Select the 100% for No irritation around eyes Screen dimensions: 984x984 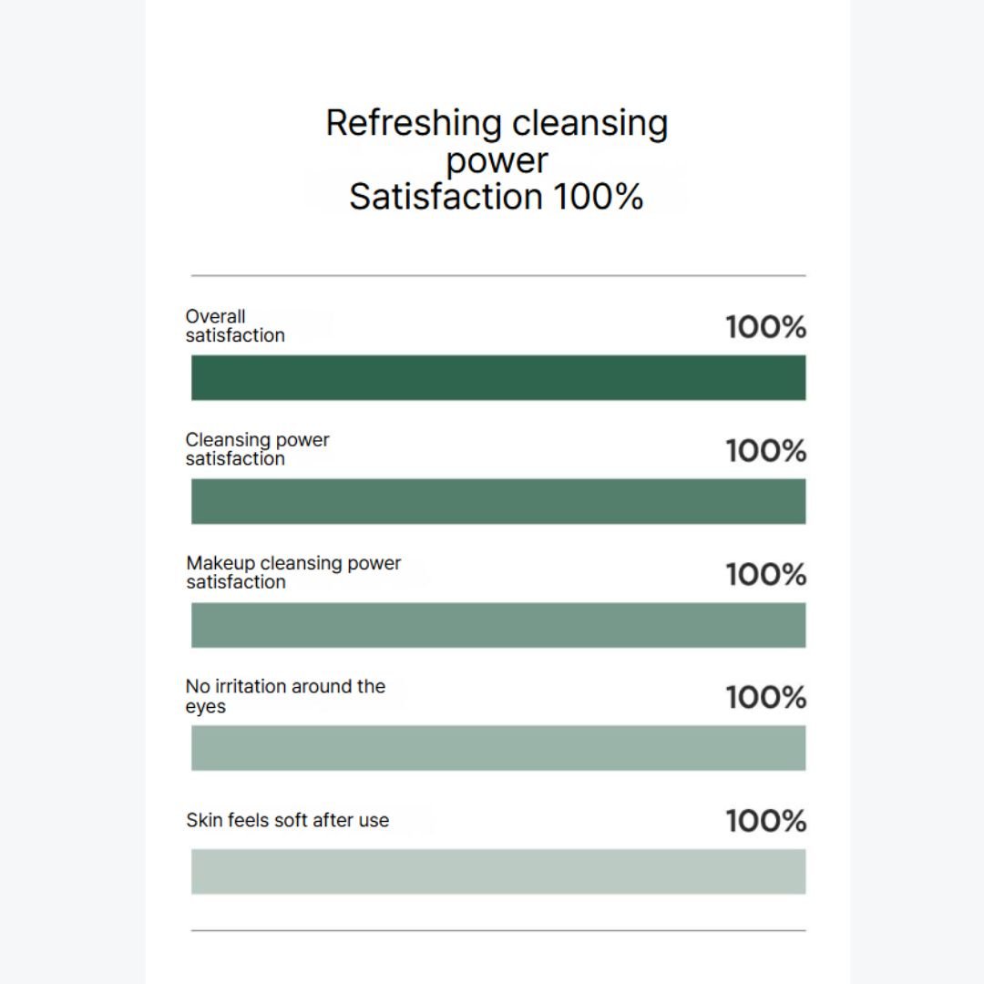point(765,697)
